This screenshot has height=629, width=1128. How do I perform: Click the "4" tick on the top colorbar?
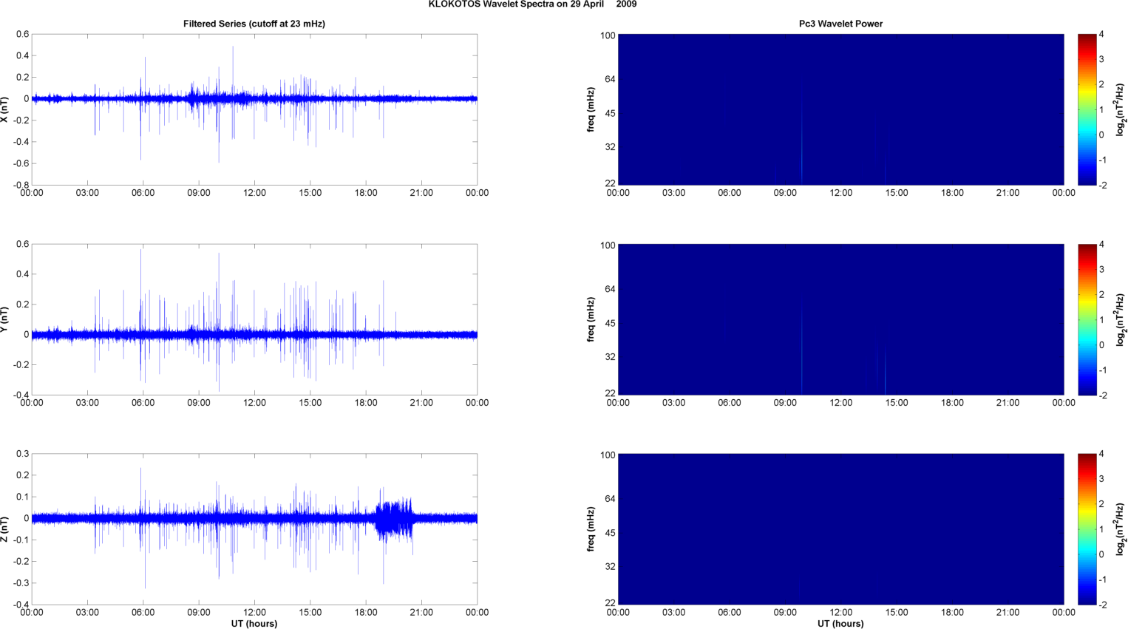1101,34
